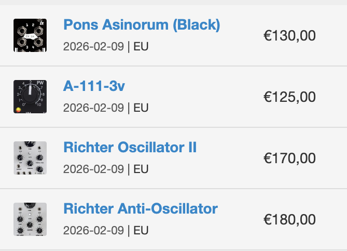The width and height of the screenshot is (347, 251).
Task: Click the 2026-02-09 date under A-111-3v
Action: [x=93, y=108]
